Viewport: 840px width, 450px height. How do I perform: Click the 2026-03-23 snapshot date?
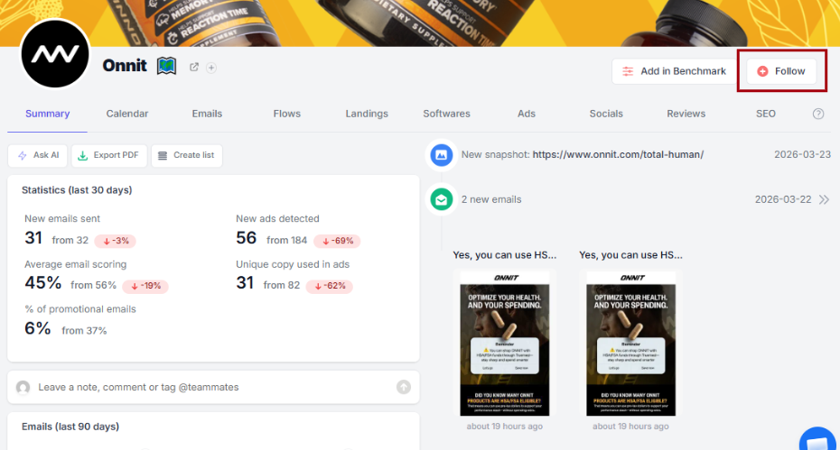tap(802, 154)
